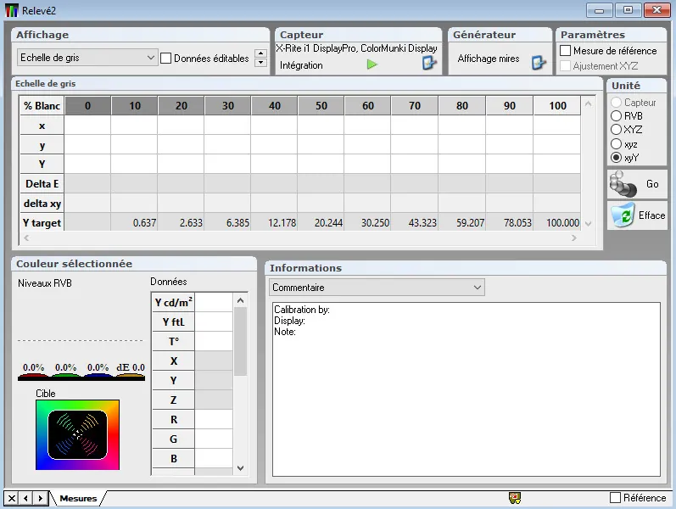This screenshot has width=676, height=509.
Task: Open the sensor configuration icon in Capteur
Action: 429,64
